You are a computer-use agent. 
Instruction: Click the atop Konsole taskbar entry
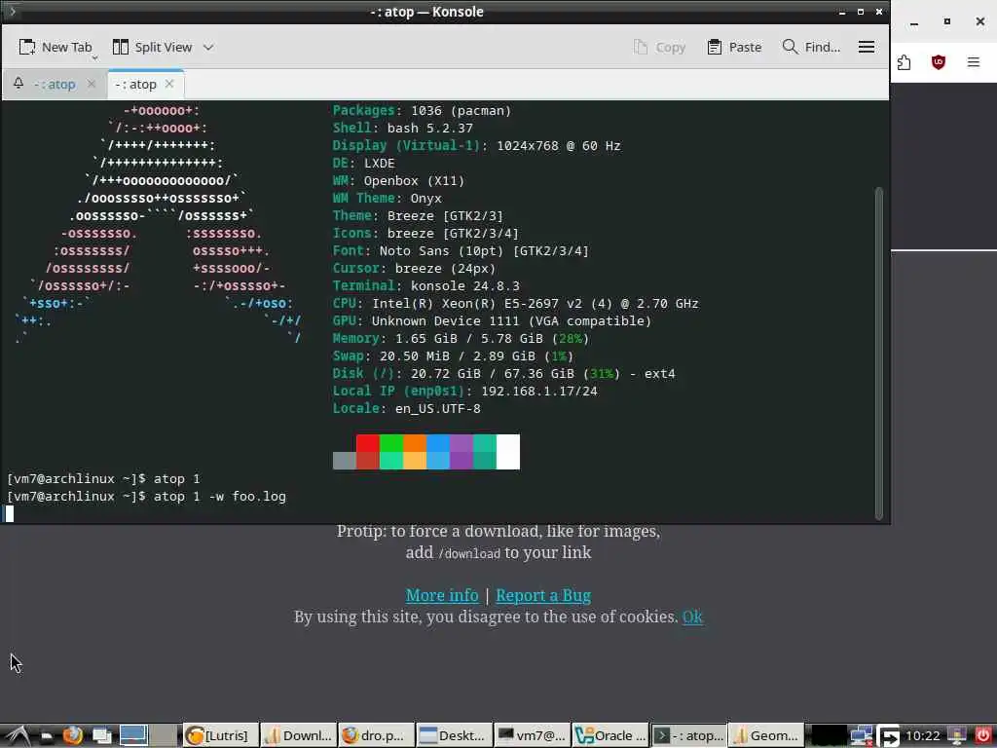click(688, 736)
